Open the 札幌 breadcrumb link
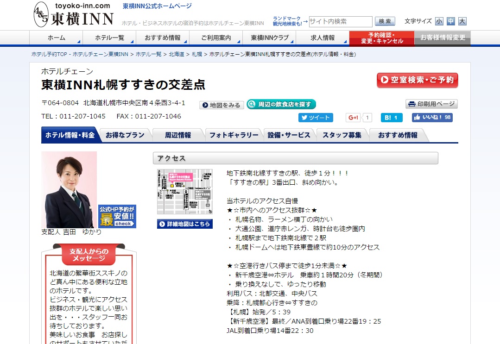 [x=197, y=55]
